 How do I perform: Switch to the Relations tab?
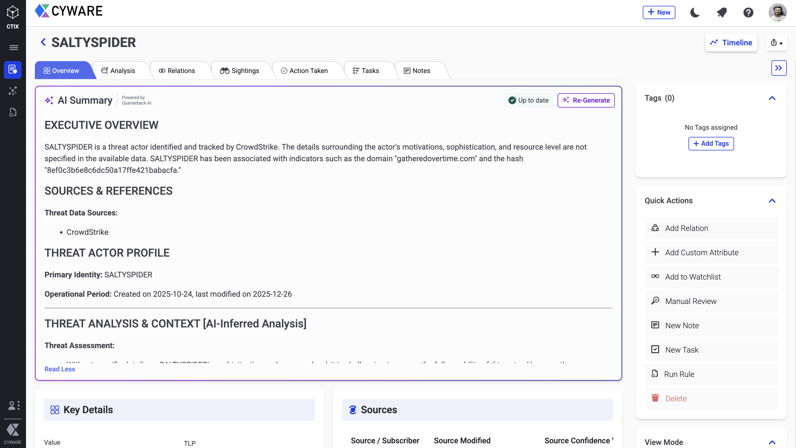(x=177, y=71)
